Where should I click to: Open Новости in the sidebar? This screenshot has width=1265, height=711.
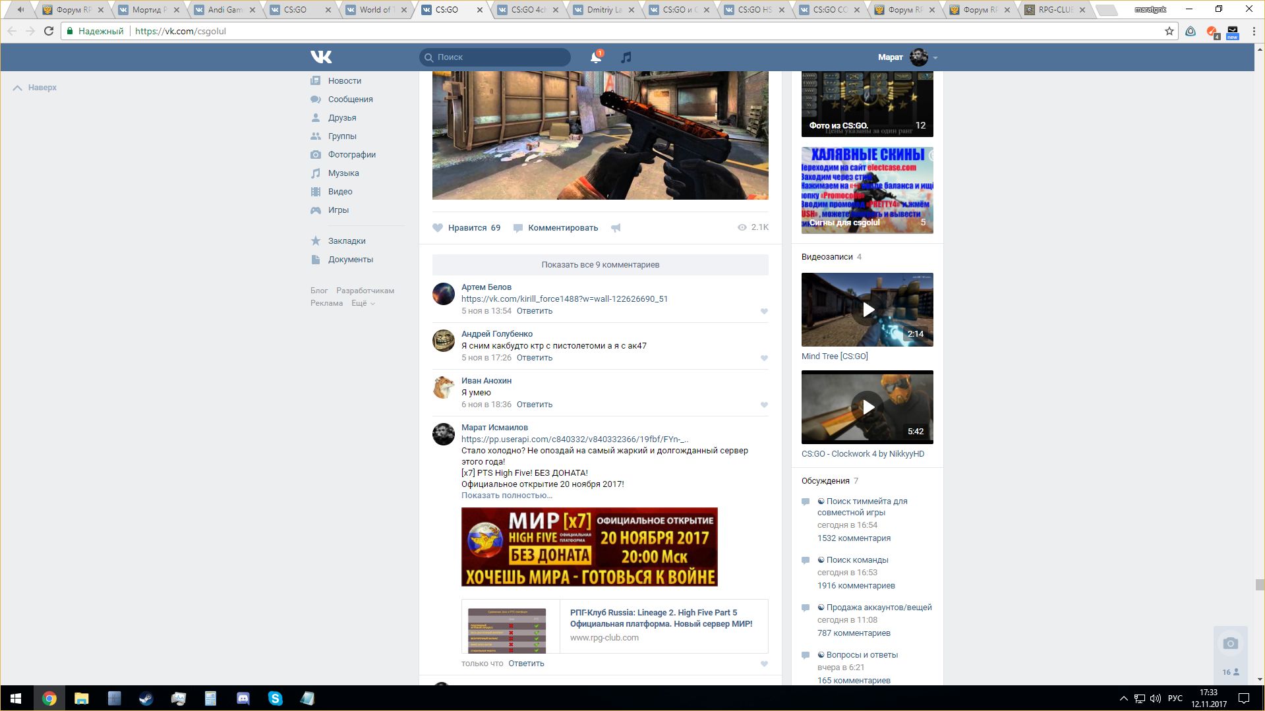345,81
